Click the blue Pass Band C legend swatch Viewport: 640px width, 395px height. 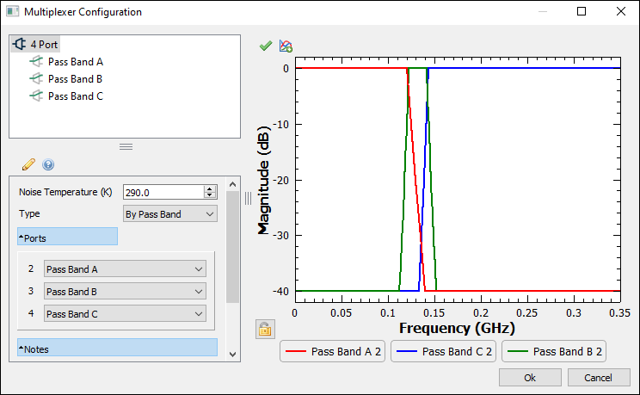pyautogui.click(x=407, y=351)
